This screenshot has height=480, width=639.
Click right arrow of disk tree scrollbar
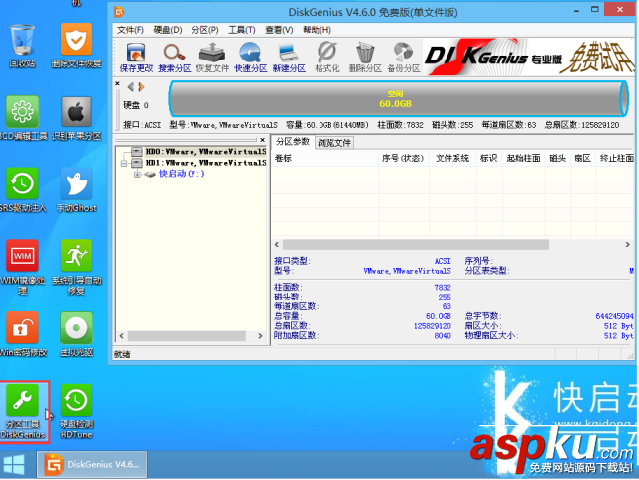pos(260,336)
